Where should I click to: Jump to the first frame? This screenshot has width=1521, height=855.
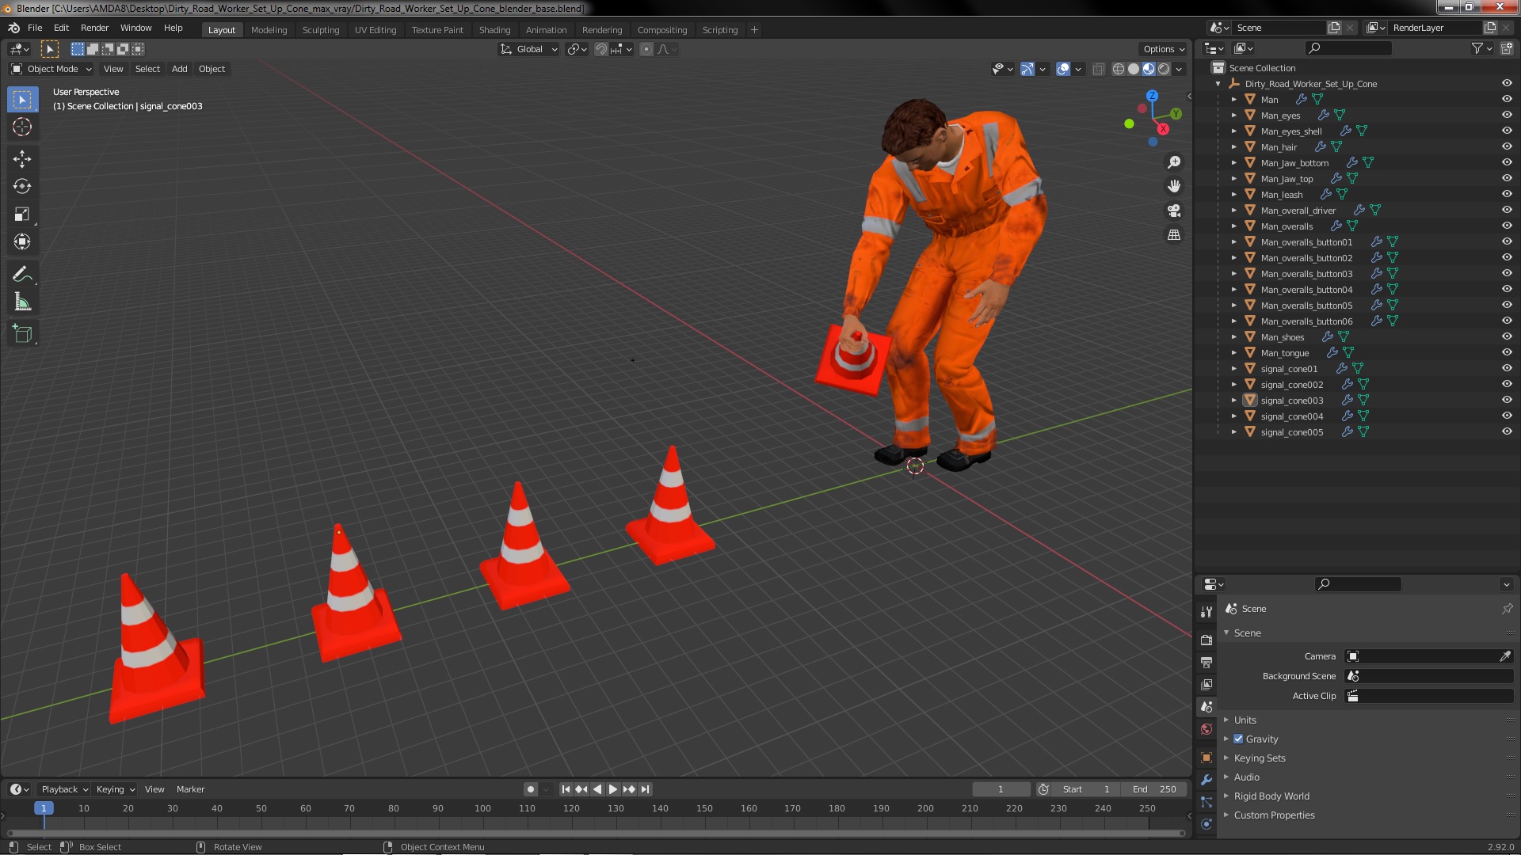(566, 789)
